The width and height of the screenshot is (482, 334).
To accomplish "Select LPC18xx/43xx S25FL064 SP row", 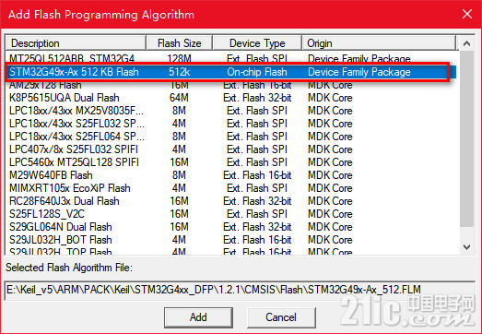I will pos(230,137).
